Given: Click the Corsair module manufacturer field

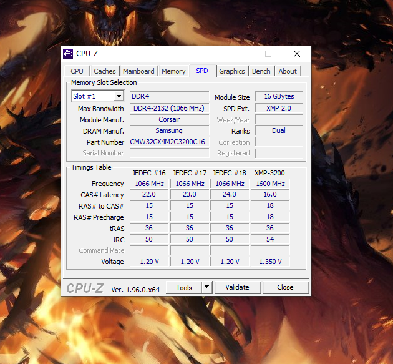Looking at the screenshot, I should click(x=169, y=119).
